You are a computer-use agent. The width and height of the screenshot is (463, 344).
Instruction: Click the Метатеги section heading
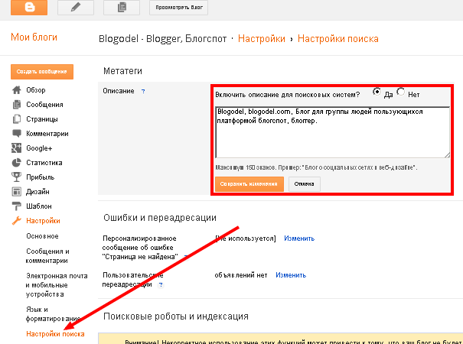point(122,71)
